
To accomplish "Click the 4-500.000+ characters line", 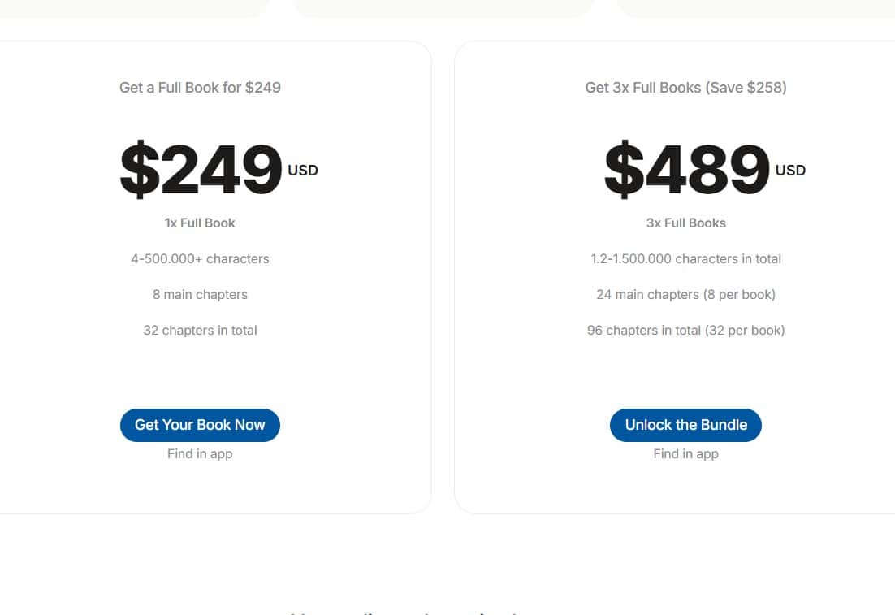I will pos(200,258).
